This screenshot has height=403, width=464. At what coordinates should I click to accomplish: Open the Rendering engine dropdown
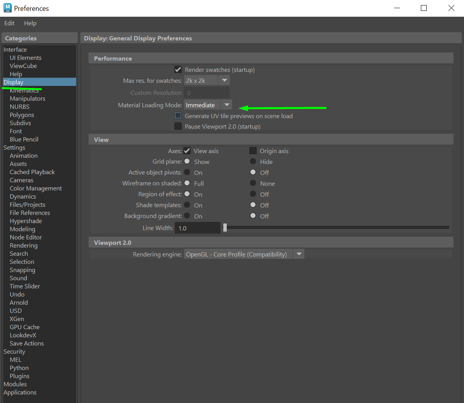point(299,254)
